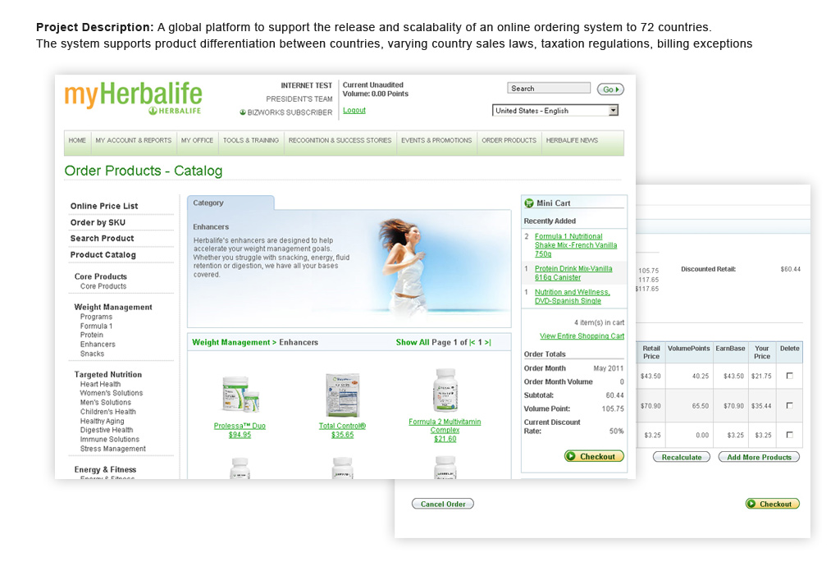The width and height of the screenshot is (840, 566).
Task: Tick the delete checkbox in the $3.25 row
Action: [x=790, y=435]
